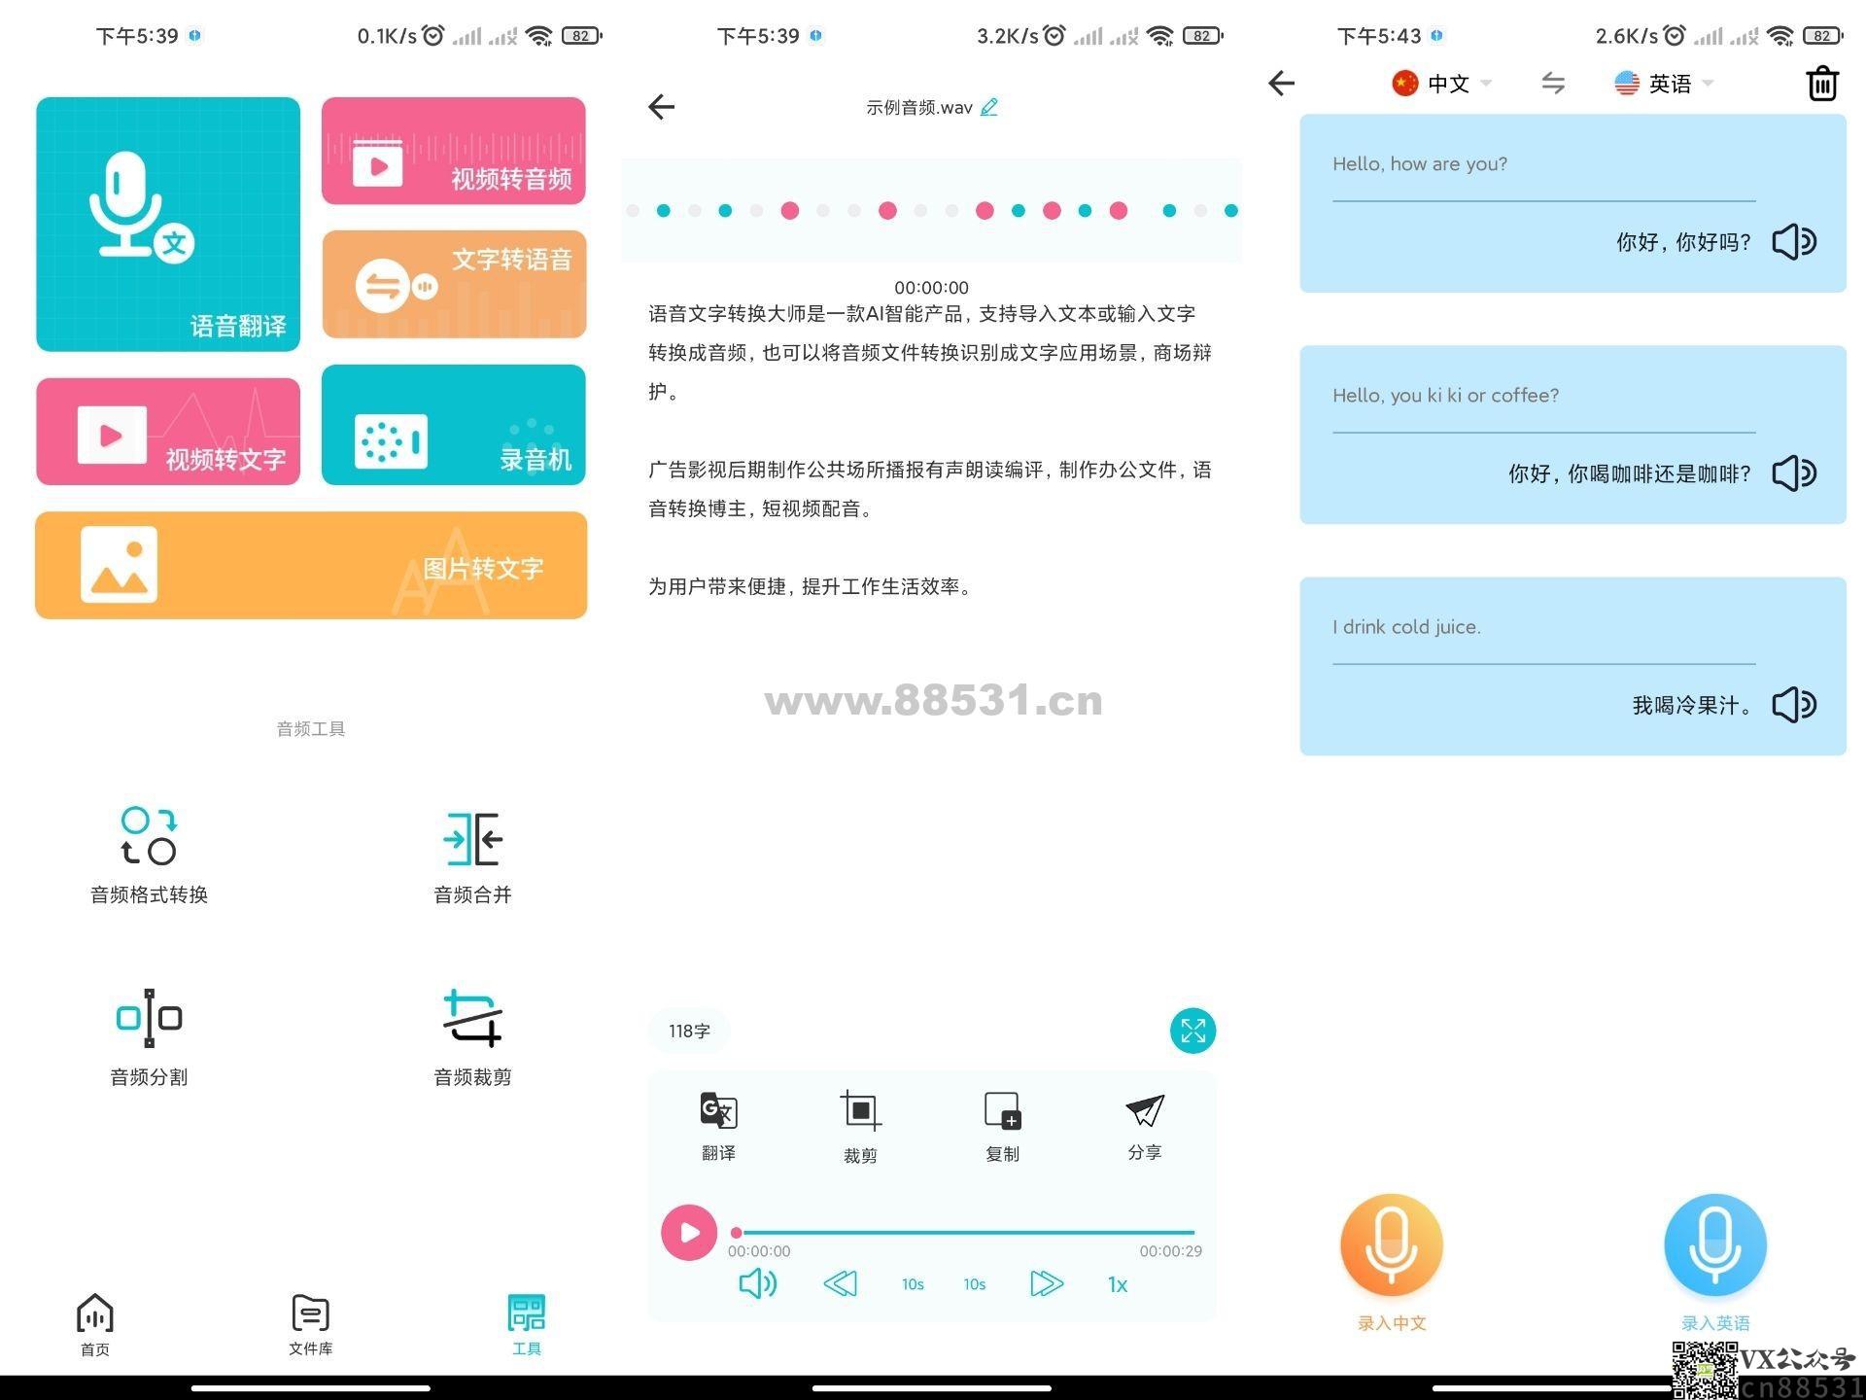Tap the 118字 character count badge

click(x=689, y=1031)
